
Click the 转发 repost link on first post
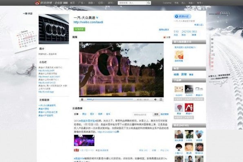144,150
